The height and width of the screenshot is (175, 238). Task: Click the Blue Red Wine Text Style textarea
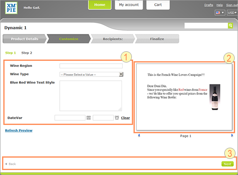[91, 96]
